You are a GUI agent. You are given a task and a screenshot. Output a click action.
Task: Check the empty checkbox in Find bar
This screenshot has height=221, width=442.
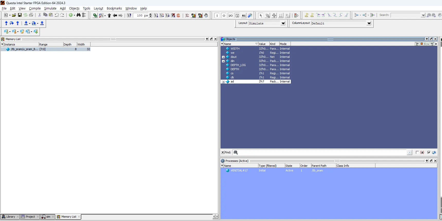(x=417, y=152)
